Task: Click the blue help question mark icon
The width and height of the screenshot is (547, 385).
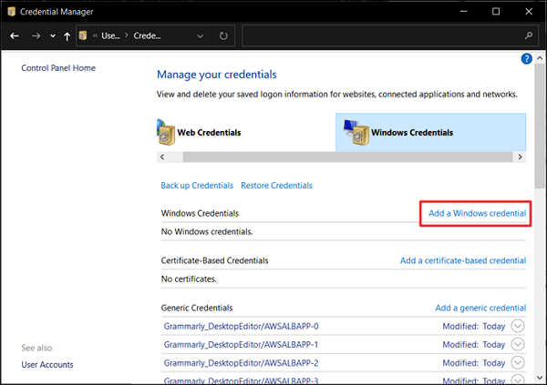Action: click(x=526, y=59)
